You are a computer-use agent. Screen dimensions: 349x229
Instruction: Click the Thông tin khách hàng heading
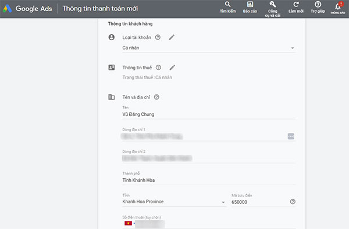[x=130, y=24]
